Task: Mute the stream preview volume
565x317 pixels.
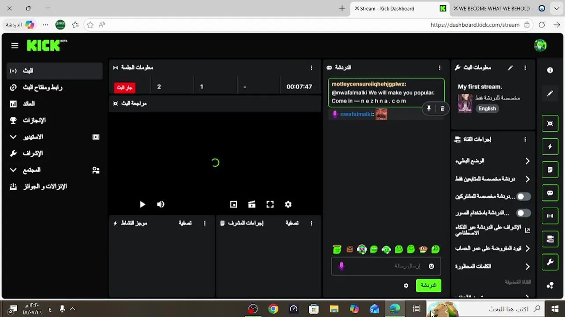Action: tap(161, 204)
